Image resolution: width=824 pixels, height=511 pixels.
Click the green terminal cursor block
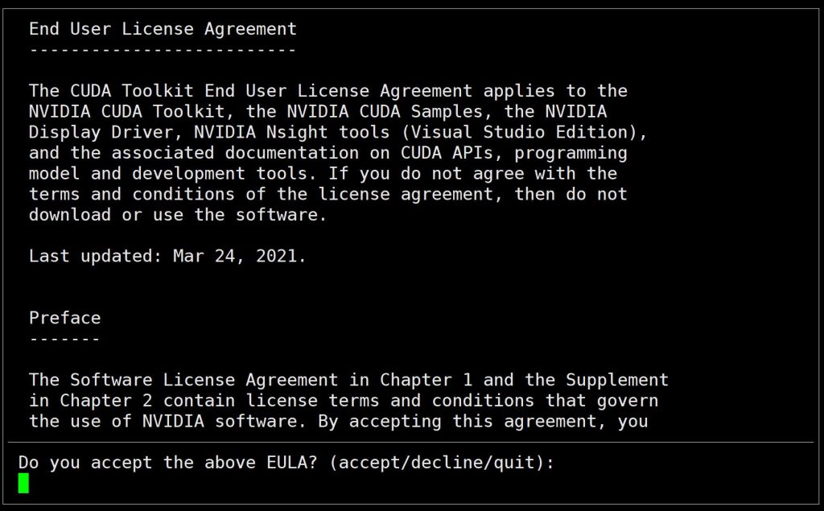[23, 483]
